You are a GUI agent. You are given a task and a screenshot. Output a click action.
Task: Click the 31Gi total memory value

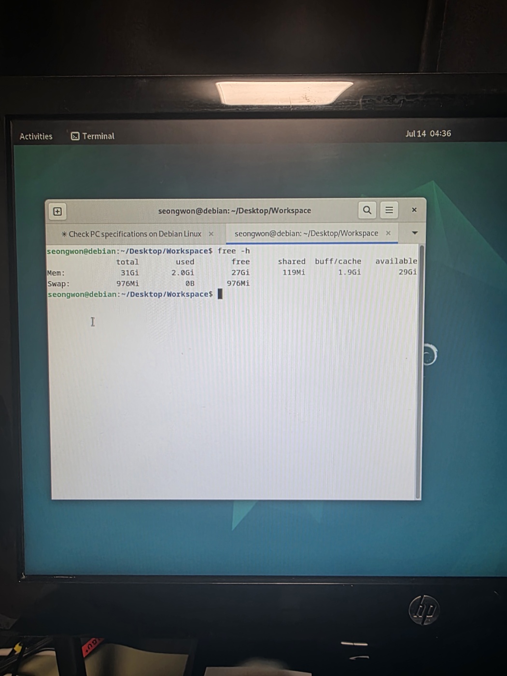[130, 273]
